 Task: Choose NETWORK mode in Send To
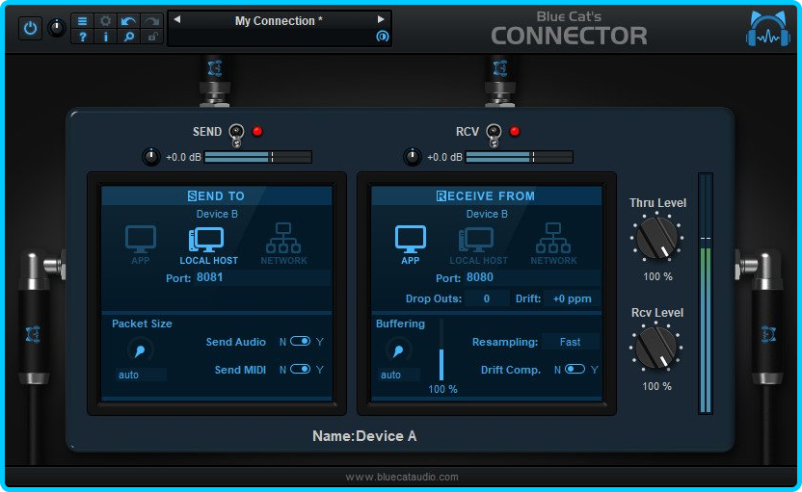pyautogui.click(x=283, y=245)
